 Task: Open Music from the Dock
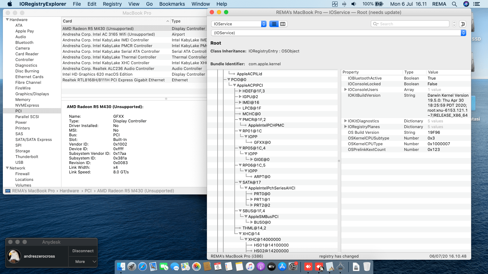pos(250,267)
